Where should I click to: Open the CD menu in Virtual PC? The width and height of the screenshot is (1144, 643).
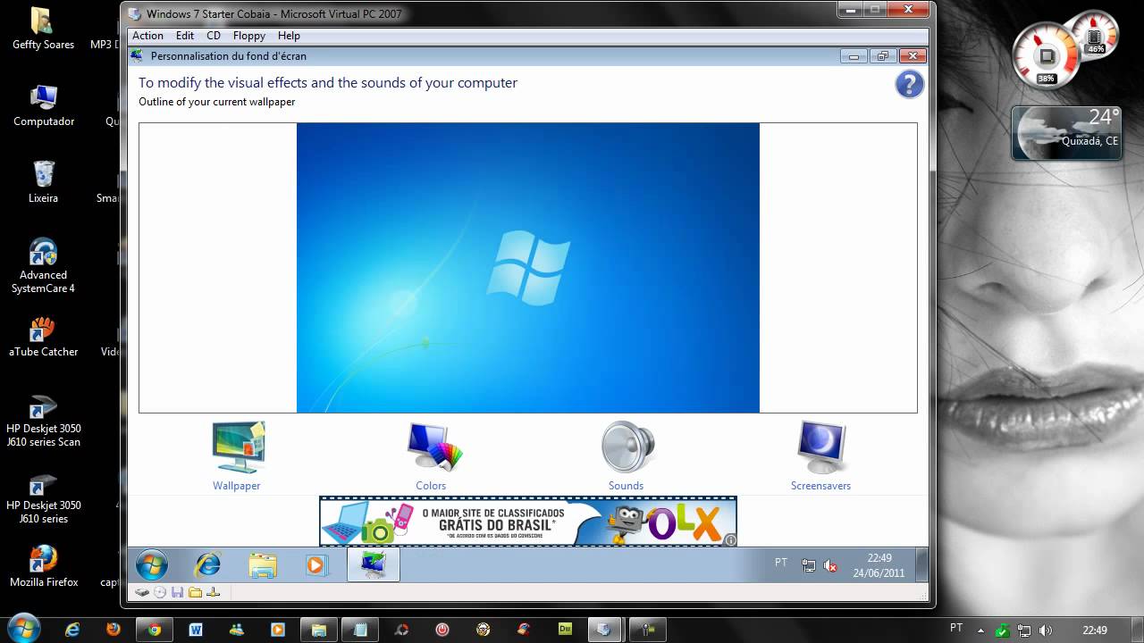(x=214, y=36)
